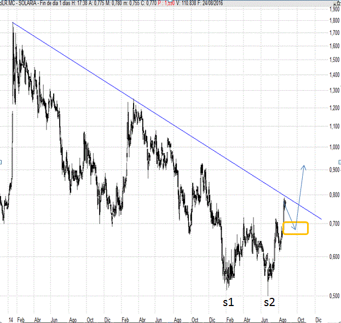Click the 1,400 price axis label
Screen dimensions: 341x323
334,75
